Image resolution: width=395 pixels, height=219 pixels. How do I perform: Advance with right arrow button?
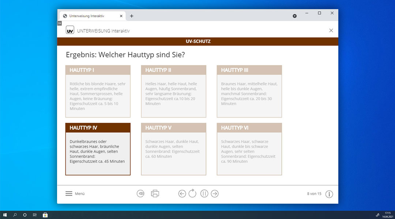click(215, 193)
